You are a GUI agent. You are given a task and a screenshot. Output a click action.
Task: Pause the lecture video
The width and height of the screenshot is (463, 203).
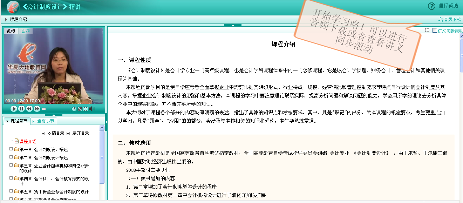click(x=21, y=109)
